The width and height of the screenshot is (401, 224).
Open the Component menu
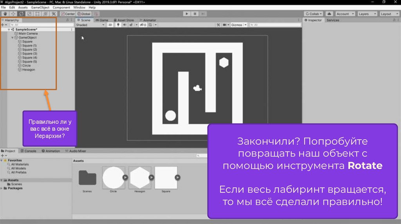[61, 7]
